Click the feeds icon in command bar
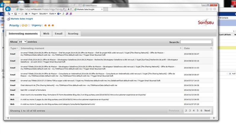Screen dimensions: 236x134 (x=16, y=14)
